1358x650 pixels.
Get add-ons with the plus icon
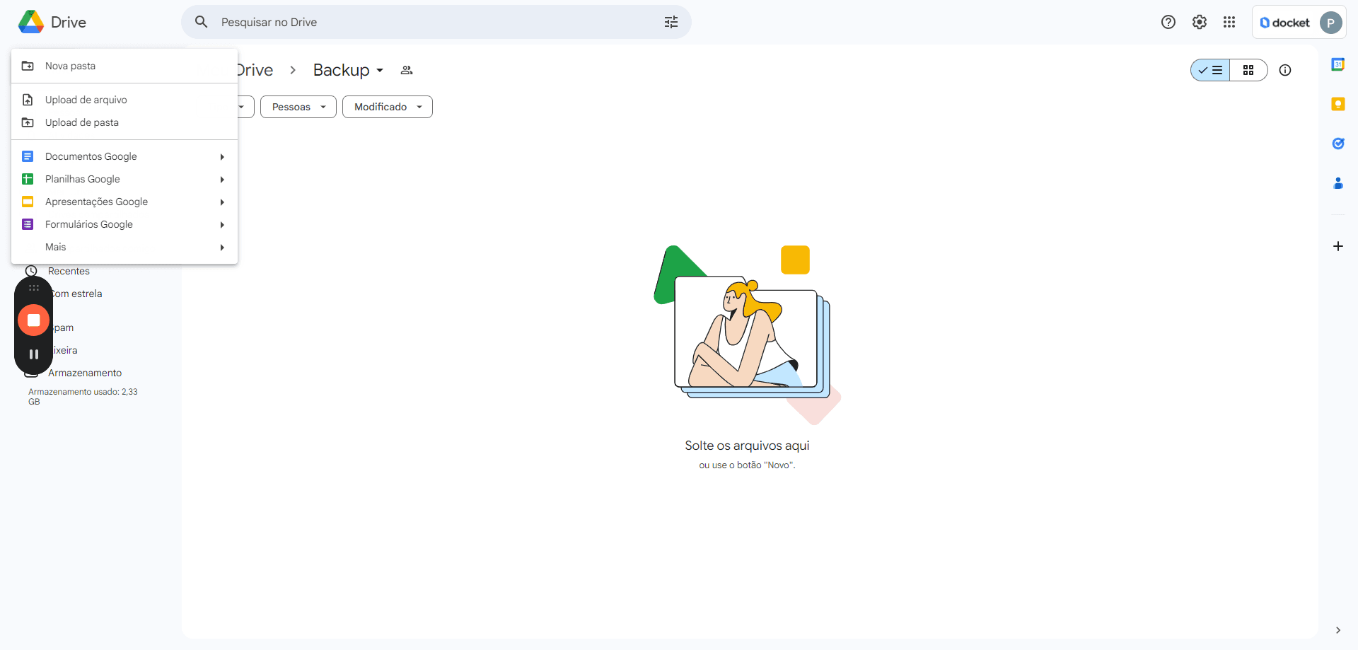click(1338, 246)
